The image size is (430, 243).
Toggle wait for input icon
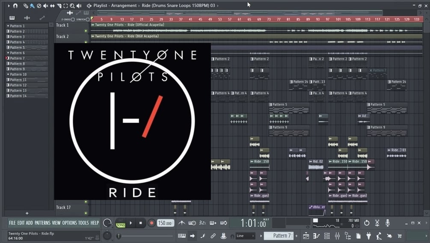[192, 223]
